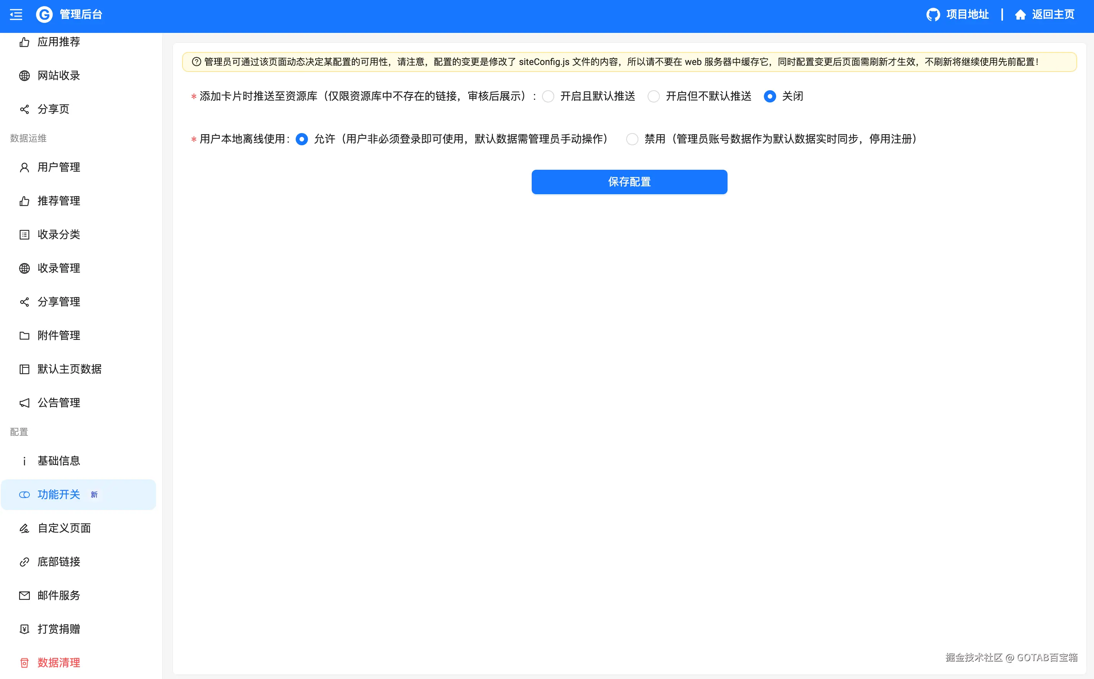Click the home icon beside 返回主页
The height and width of the screenshot is (679, 1094).
click(x=1020, y=15)
